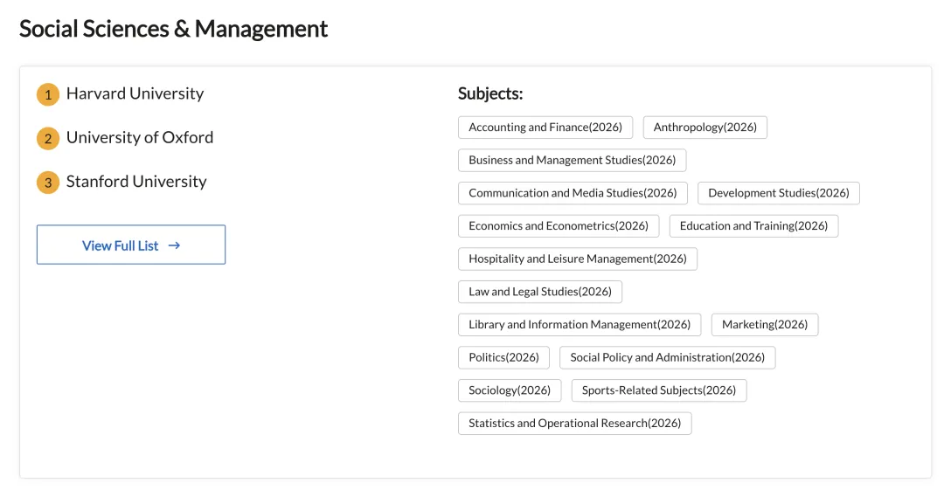Choose Communication and Media Studies(2026) tag
Image resolution: width=944 pixels, height=490 pixels.
tap(573, 193)
